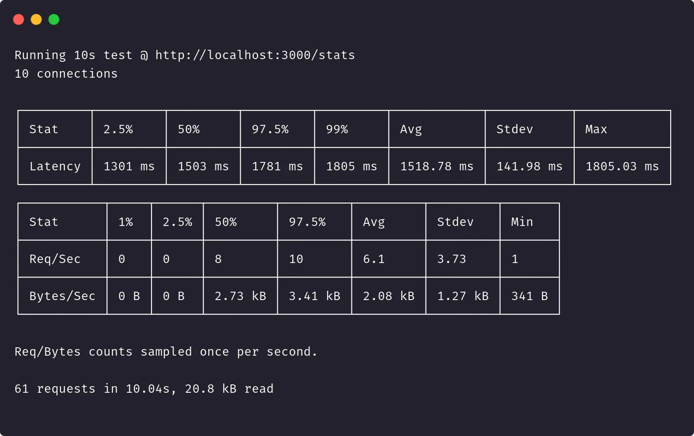This screenshot has height=436, width=694.
Task: Click the Bytes/Sec 50% value 2.73 kB
Action: (240, 296)
